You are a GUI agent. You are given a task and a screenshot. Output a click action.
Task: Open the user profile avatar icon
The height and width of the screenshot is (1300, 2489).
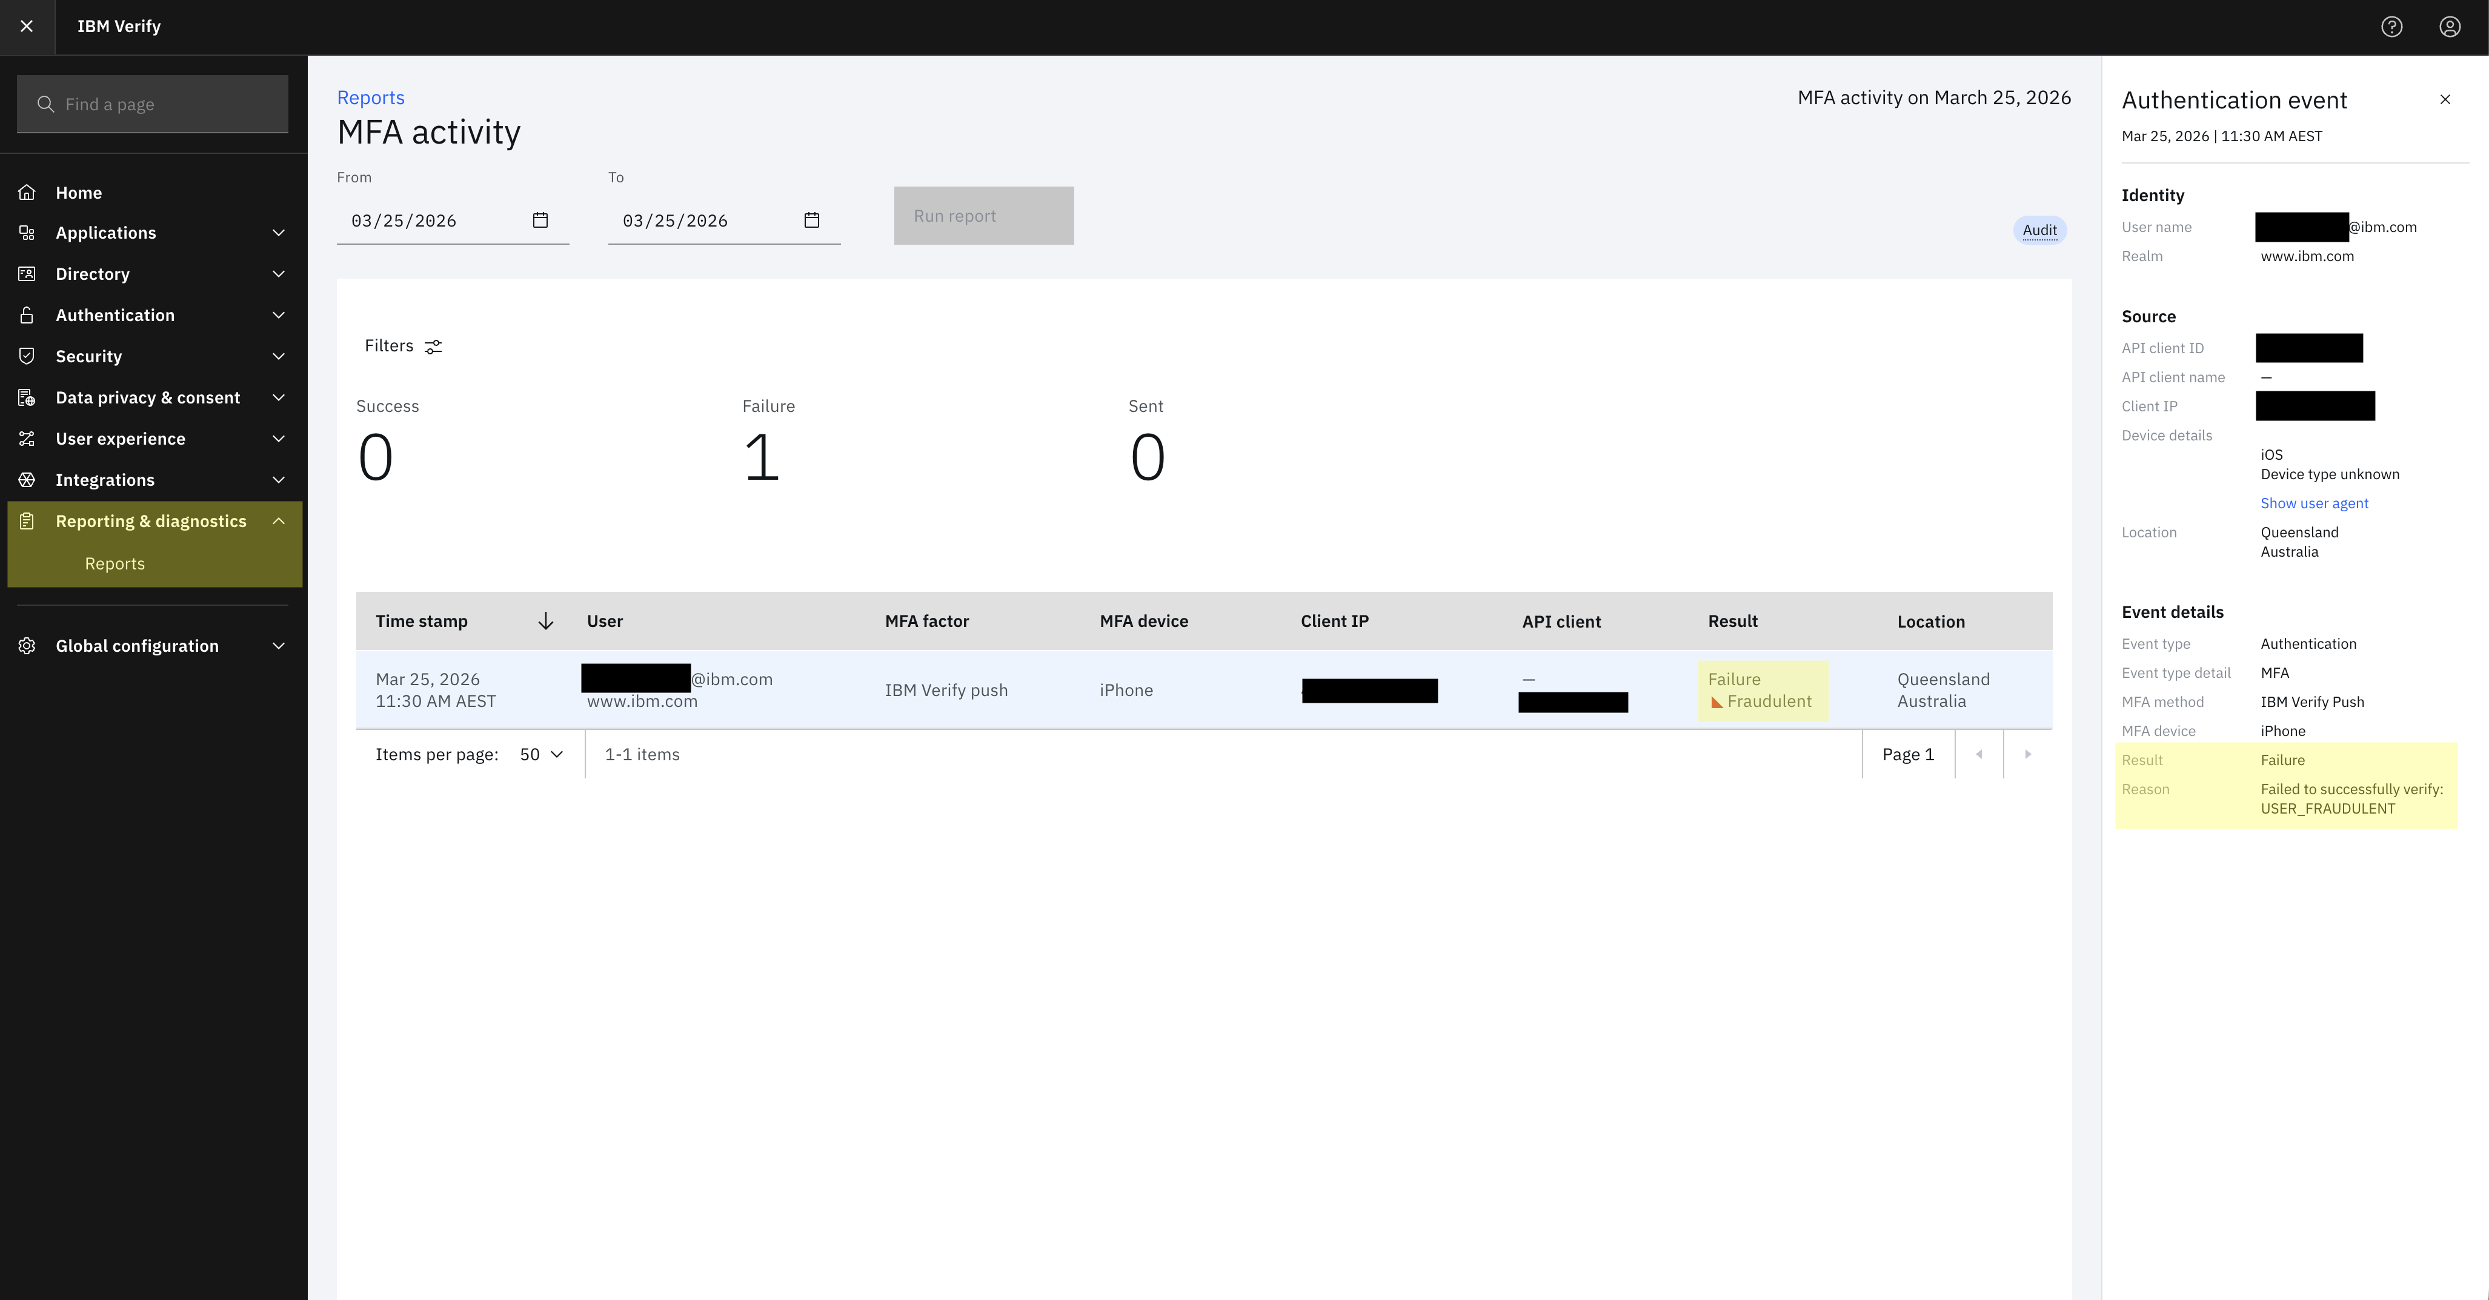2450,27
